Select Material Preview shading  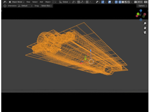pos(126,2)
